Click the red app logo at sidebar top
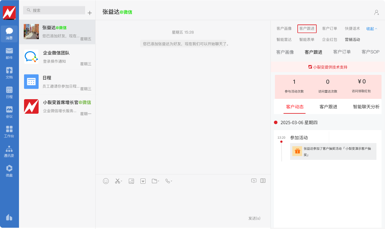This screenshot has width=385, height=229. tap(9, 13)
